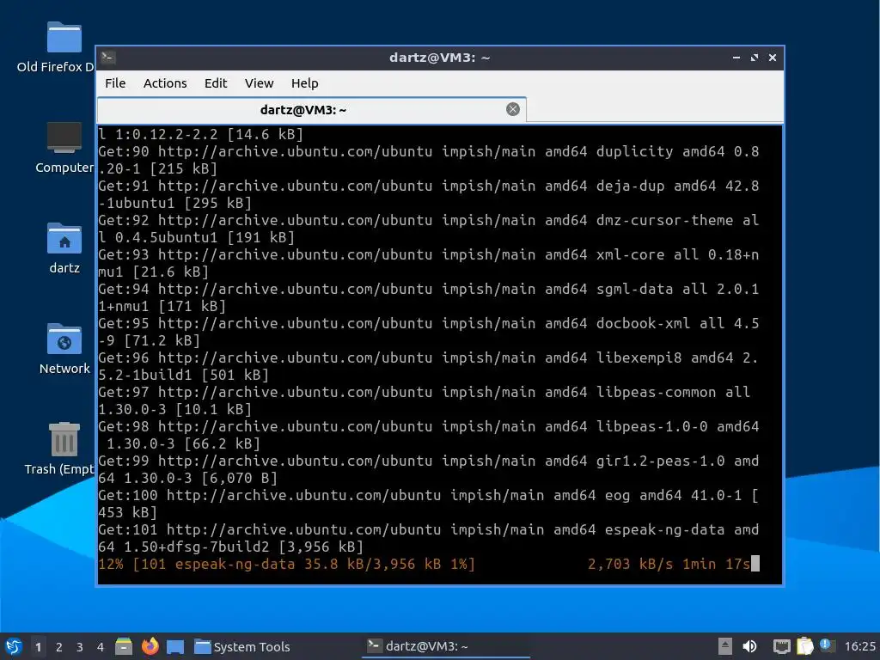The width and height of the screenshot is (880, 660).
Task: Open the View menu in terminal
Action: coord(259,83)
